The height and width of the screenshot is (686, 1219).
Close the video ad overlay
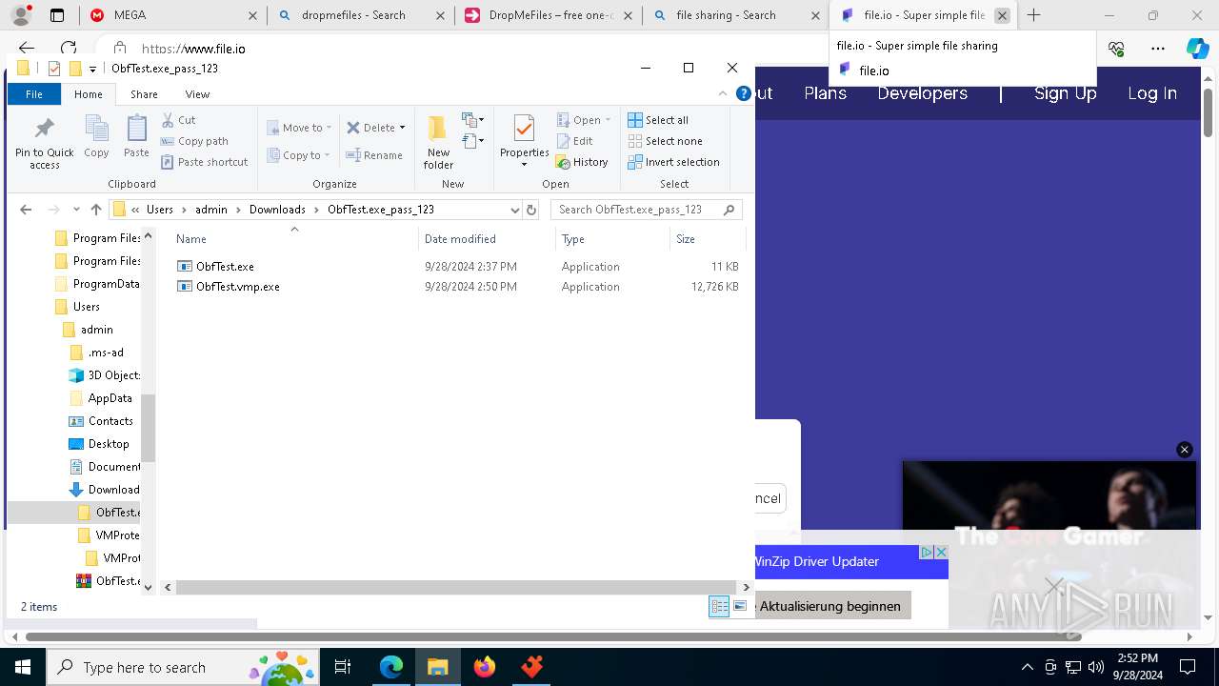pos(1185,450)
